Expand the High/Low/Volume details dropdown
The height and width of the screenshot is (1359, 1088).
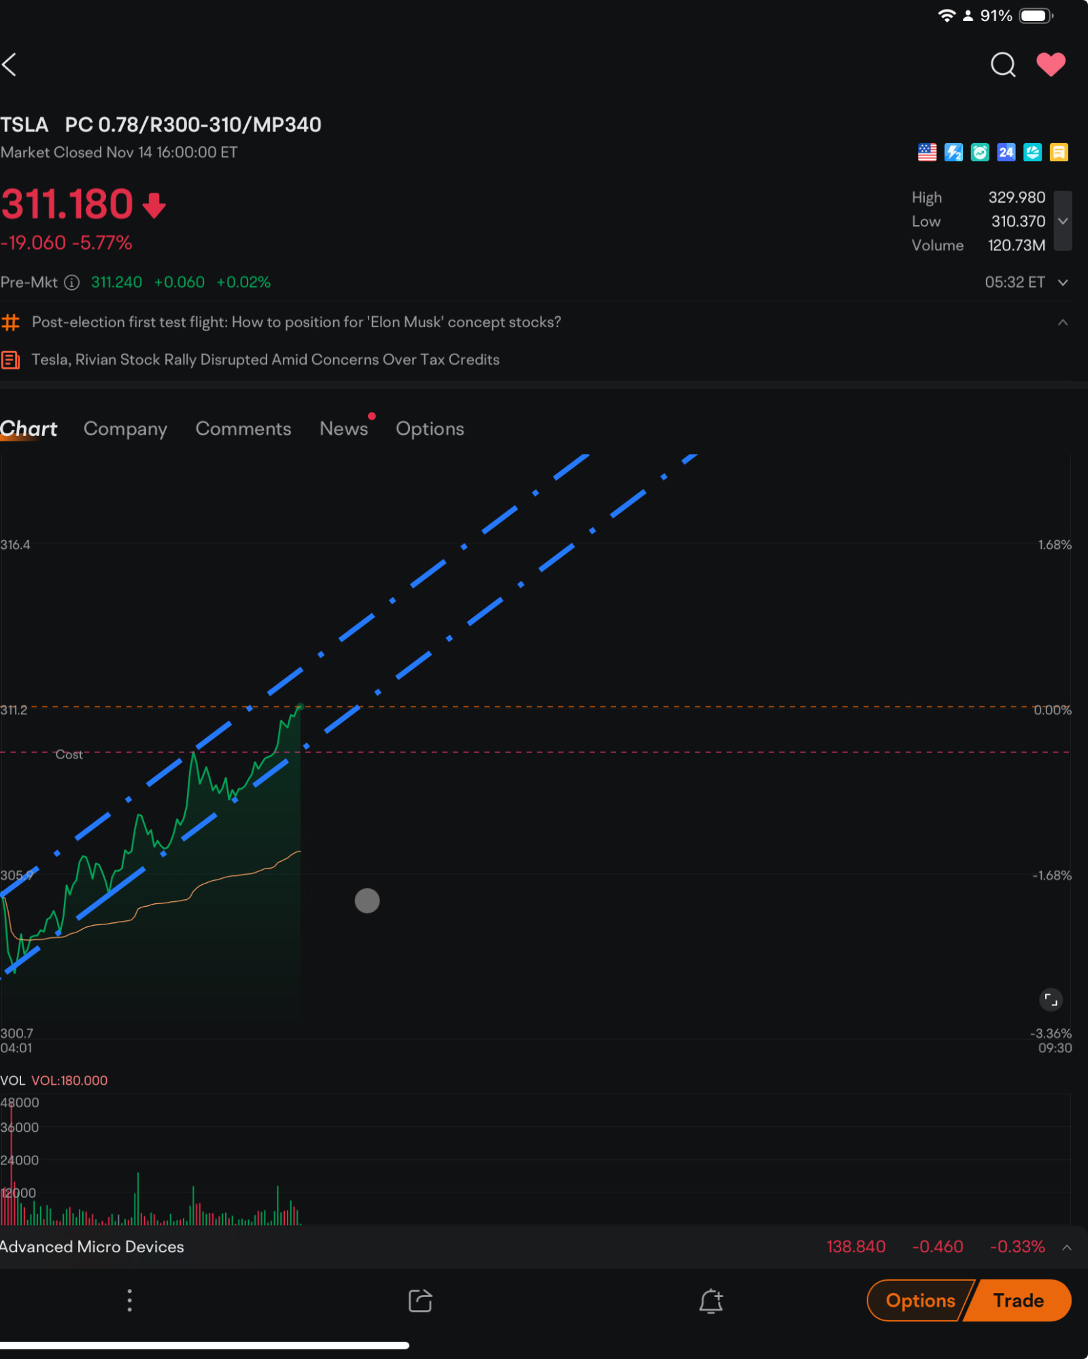pyautogui.click(x=1063, y=221)
